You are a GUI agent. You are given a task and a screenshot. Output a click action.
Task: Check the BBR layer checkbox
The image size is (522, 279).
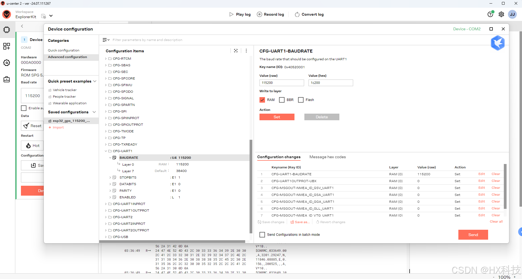click(282, 100)
